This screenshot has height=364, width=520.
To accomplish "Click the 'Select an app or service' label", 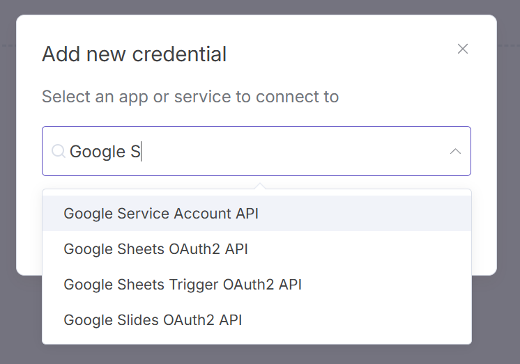I will click(x=190, y=96).
